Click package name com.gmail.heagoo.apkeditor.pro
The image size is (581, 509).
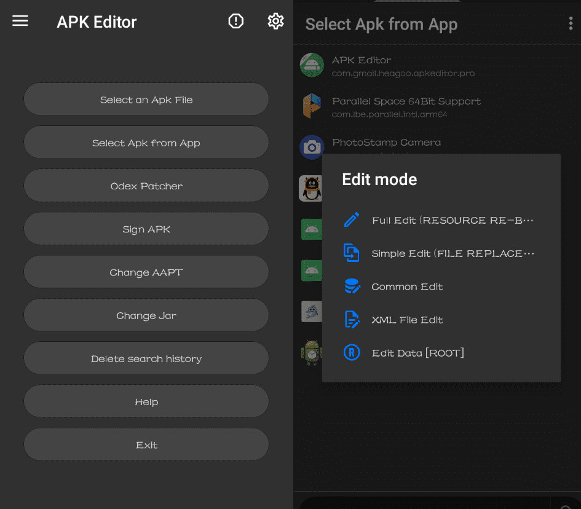(403, 73)
